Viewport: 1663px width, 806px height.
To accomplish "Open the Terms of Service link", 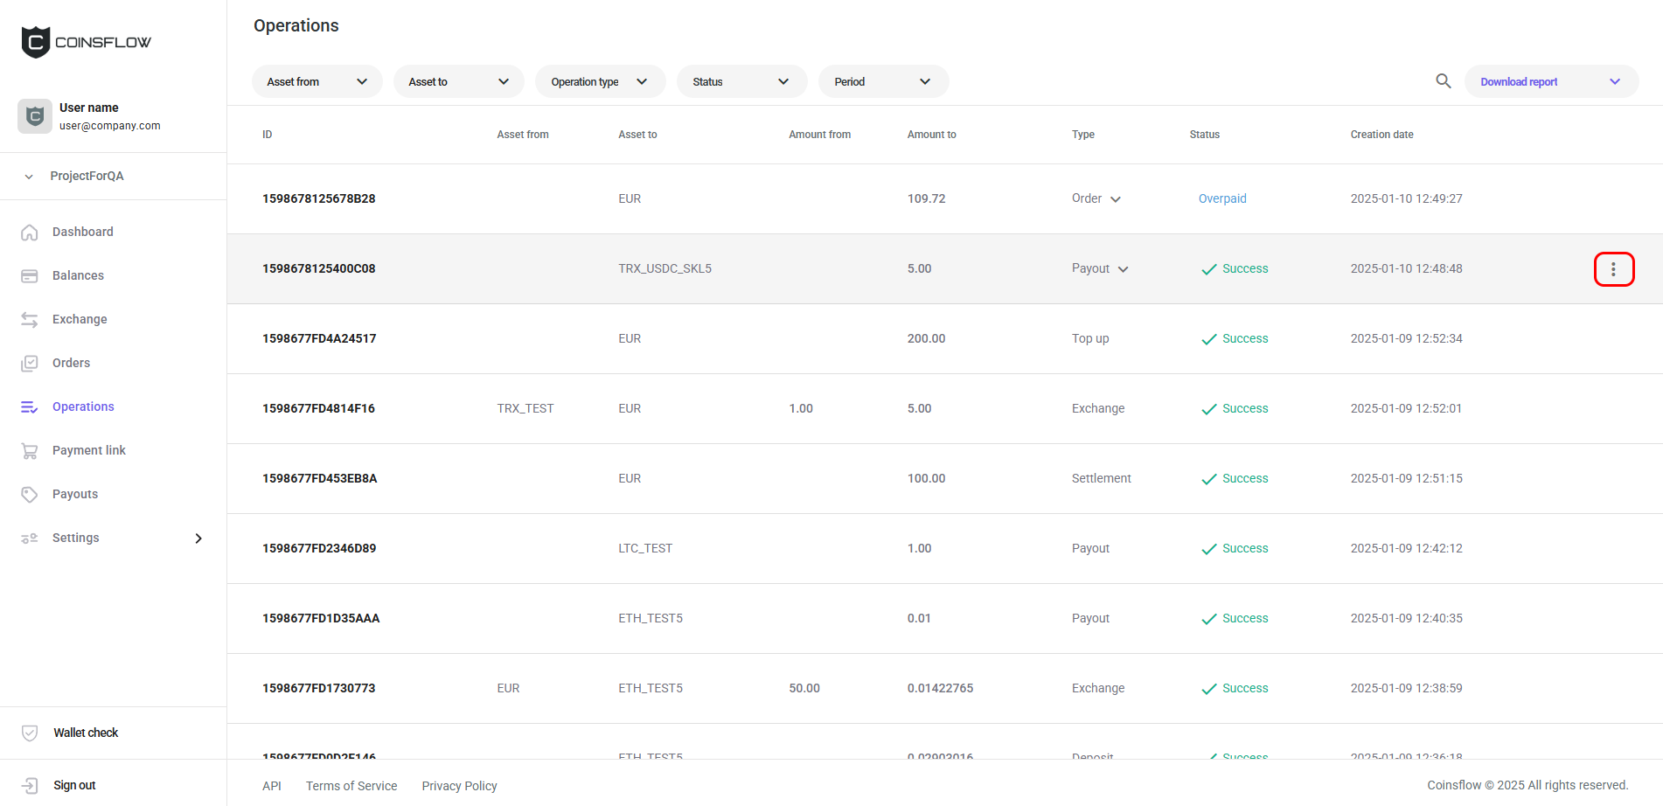I will tap(351, 786).
